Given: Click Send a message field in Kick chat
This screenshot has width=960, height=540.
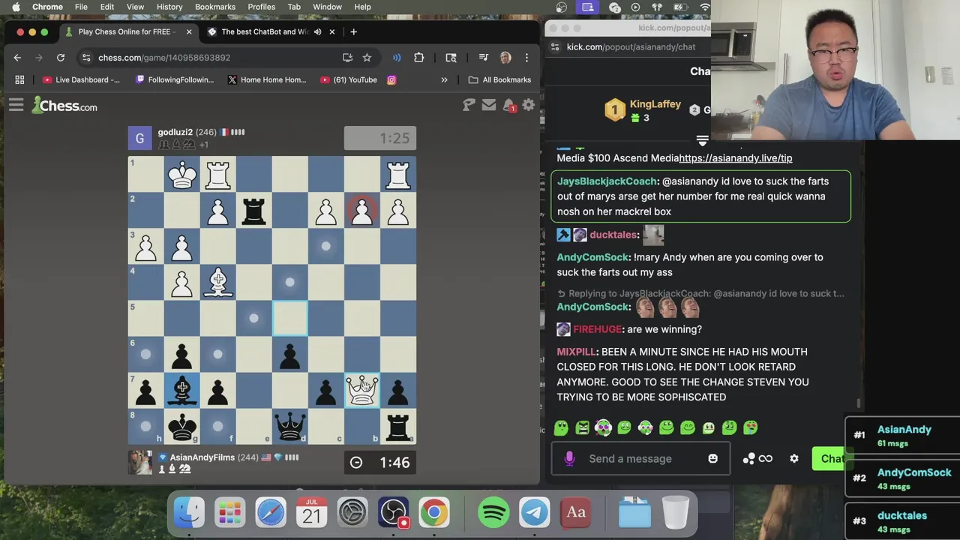Looking at the screenshot, I should [x=640, y=458].
